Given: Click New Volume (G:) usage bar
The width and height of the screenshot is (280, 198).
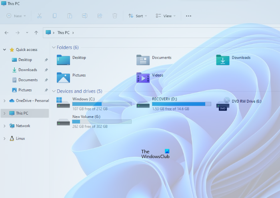Looking at the screenshot, I should click(x=102, y=121).
